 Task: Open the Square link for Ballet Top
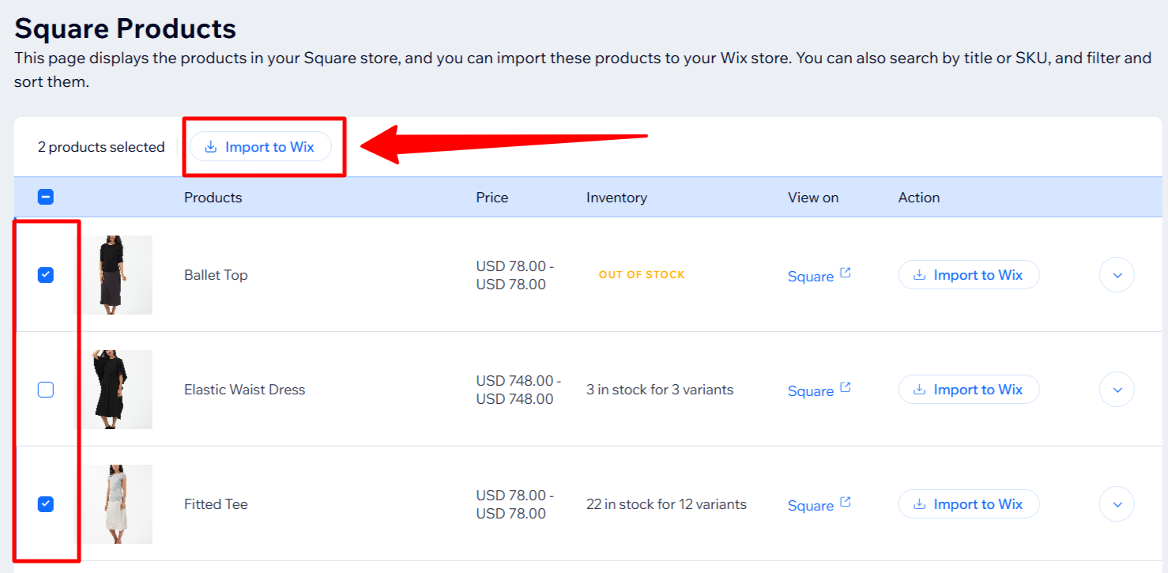click(x=811, y=277)
